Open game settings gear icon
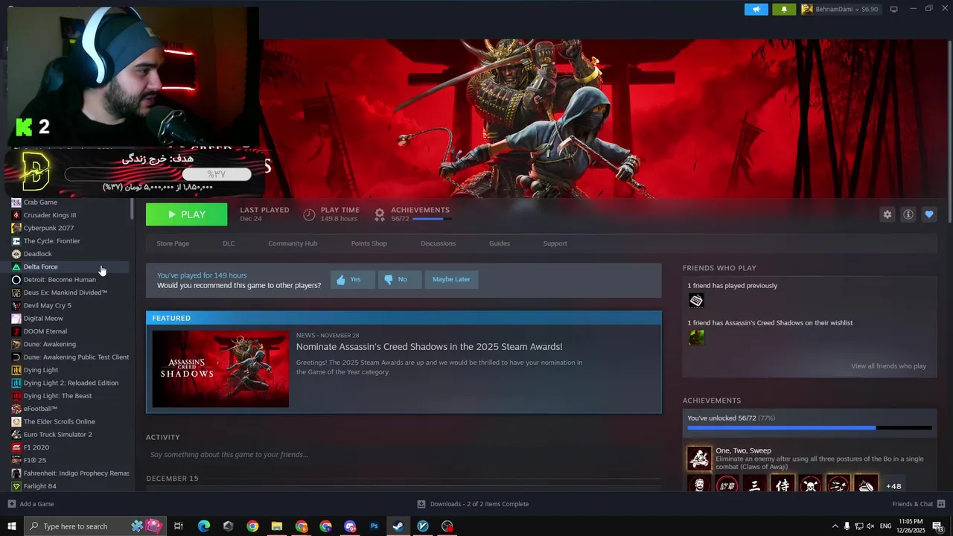953x536 pixels. 887,214
